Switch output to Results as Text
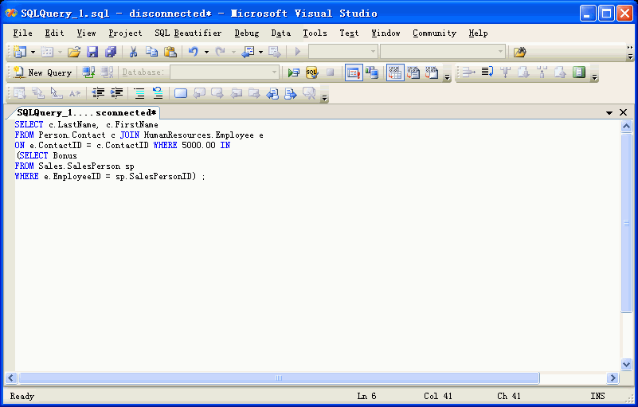This screenshot has height=407, width=638. point(413,72)
